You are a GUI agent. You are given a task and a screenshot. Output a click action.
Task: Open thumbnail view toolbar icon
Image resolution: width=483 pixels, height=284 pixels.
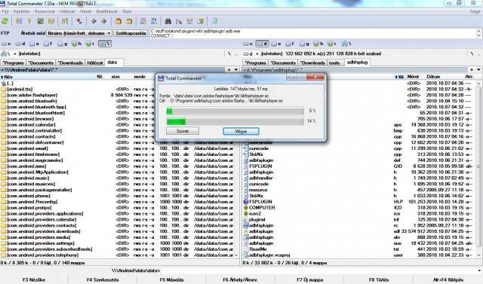coord(40,21)
